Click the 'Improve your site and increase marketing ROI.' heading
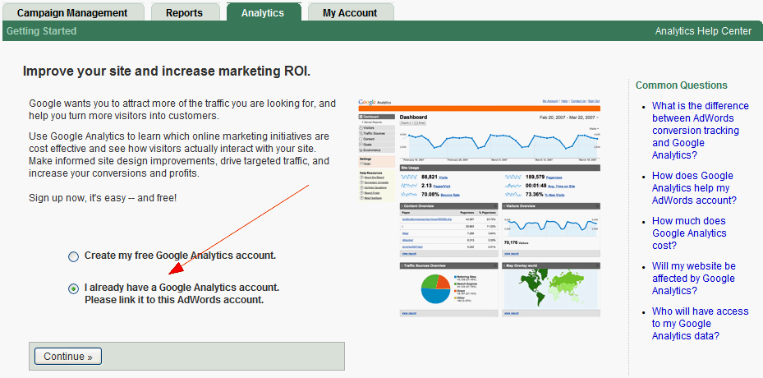 [x=167, y=71]
